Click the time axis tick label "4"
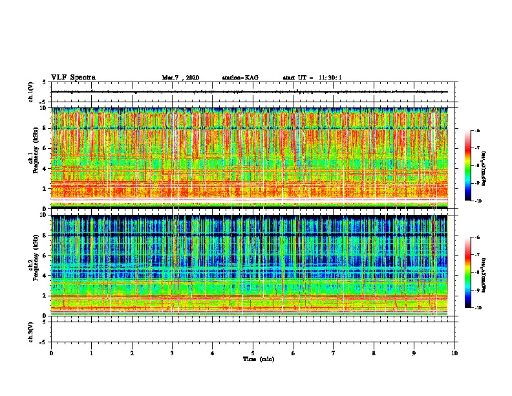512x396 pixels. (x=213, y=353)
